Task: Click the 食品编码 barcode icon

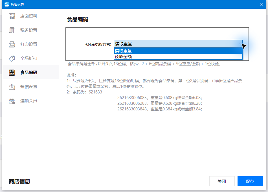Action: pos(12,73)
